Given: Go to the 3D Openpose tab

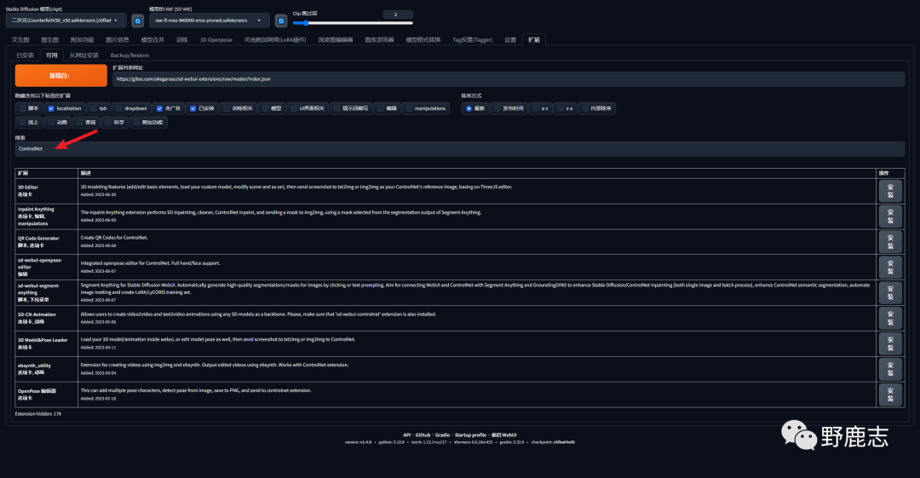Looking at the screenshot, I should [216, 40].
